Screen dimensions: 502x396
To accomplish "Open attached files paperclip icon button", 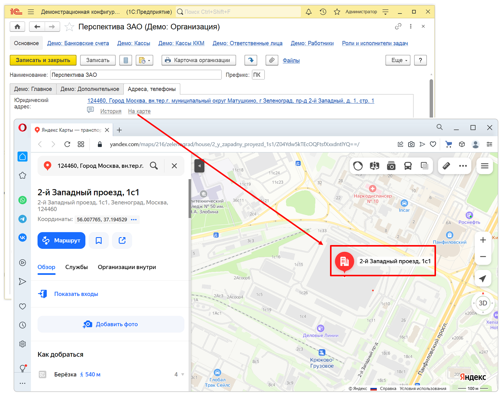I will pyautogui.click(x=272, y=60).
